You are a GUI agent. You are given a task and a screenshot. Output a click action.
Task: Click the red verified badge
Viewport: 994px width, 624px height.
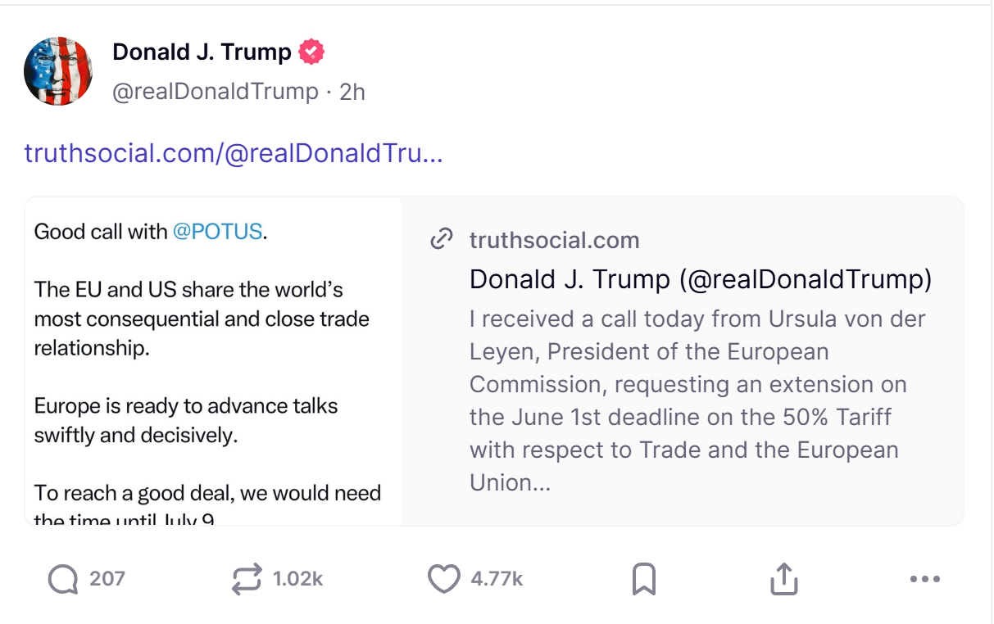[x=311, y=52]
